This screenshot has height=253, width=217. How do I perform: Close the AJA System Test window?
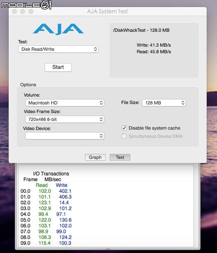[14, 12]
